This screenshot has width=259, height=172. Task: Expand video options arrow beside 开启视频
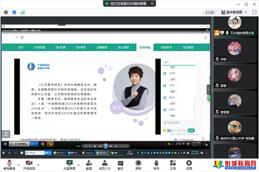click(38, 165)
